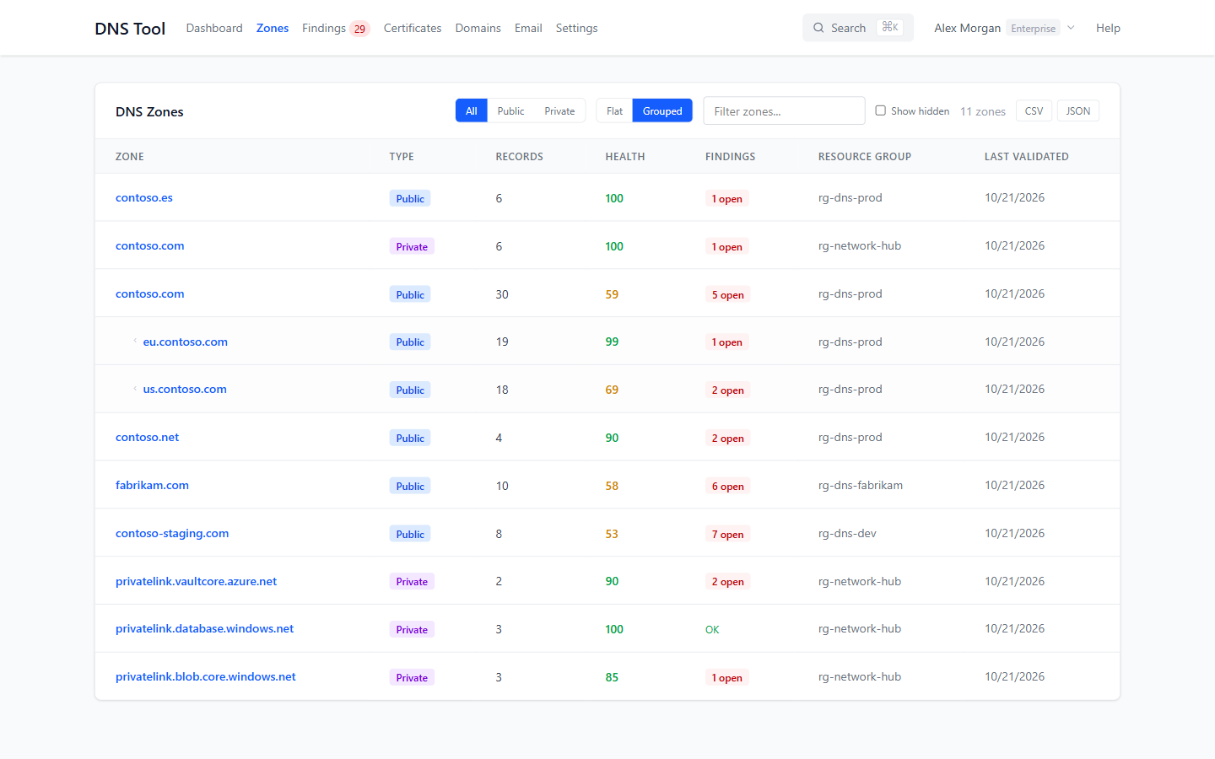1215x759 pixels.
Task: Open Settings in the top navigation
Action: (576, 28)
